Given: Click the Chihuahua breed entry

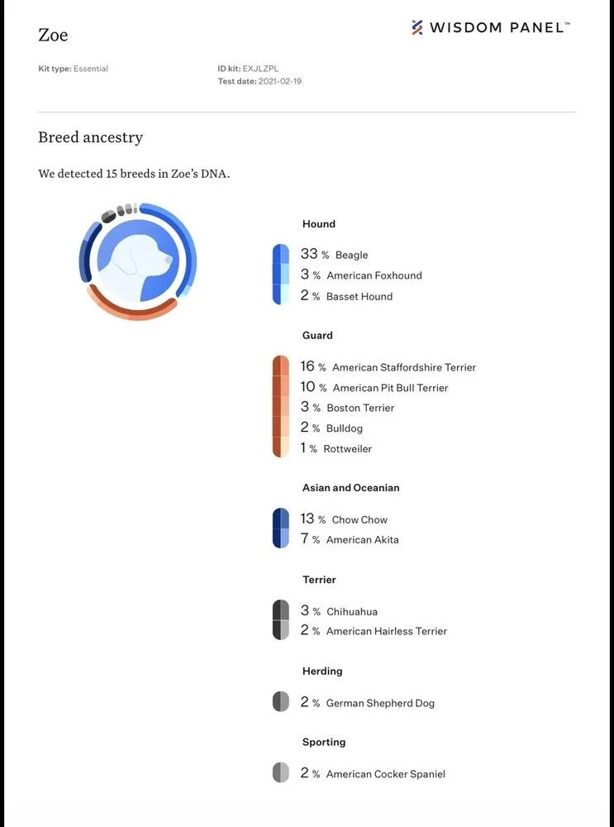Looking at the screenshot, I should click(351, 611).
